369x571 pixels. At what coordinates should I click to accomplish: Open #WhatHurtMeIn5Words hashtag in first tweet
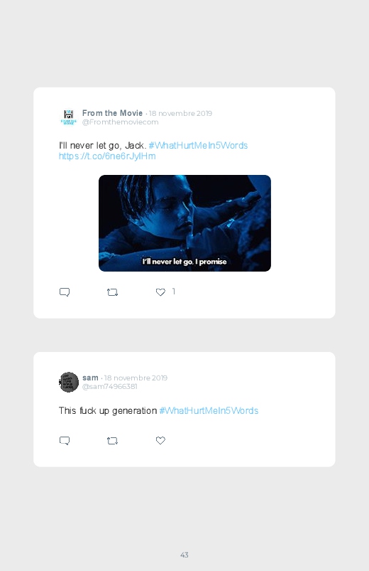tap(198, 145)
